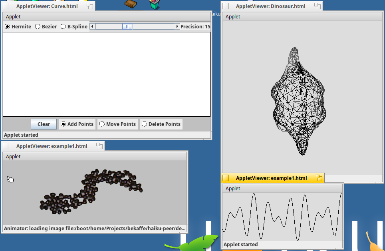Viewport: 385px width, 251px height.
Task: Open the Applet menu in Dinosaur.html window
Action: [233, 17]
